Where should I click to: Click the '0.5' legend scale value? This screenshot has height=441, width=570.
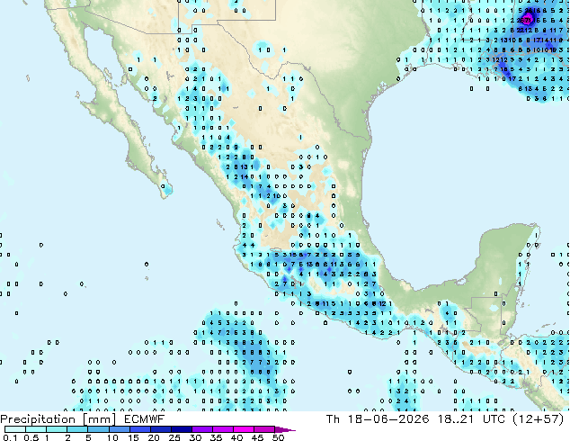click(31, 437)
